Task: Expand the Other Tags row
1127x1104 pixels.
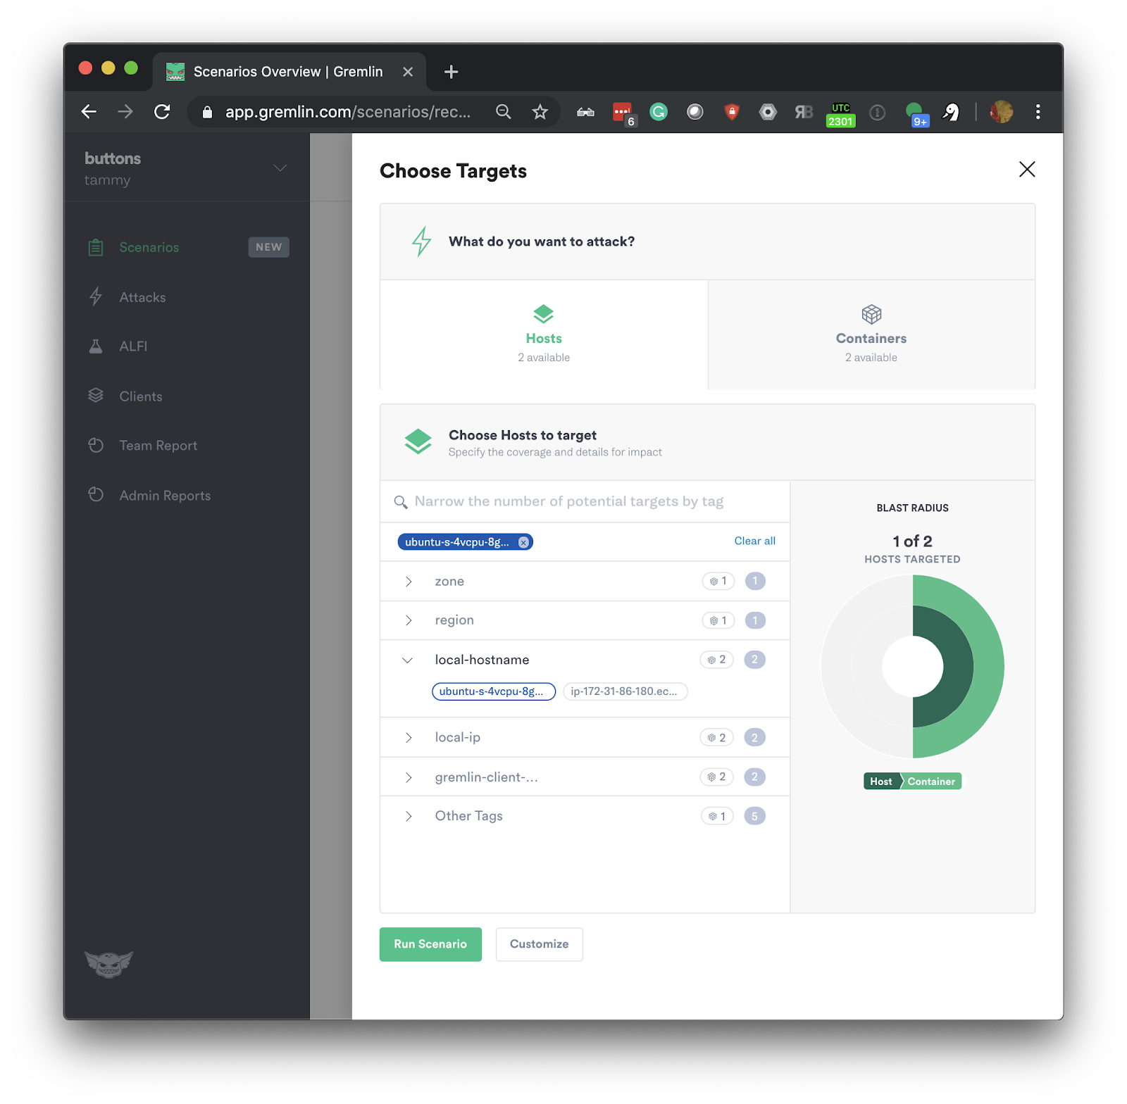Action: pyautogui.click(x=407, y=816)
